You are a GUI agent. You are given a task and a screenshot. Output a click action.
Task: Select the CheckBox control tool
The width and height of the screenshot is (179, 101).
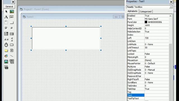pyautogui.click(x=6, y=28)
